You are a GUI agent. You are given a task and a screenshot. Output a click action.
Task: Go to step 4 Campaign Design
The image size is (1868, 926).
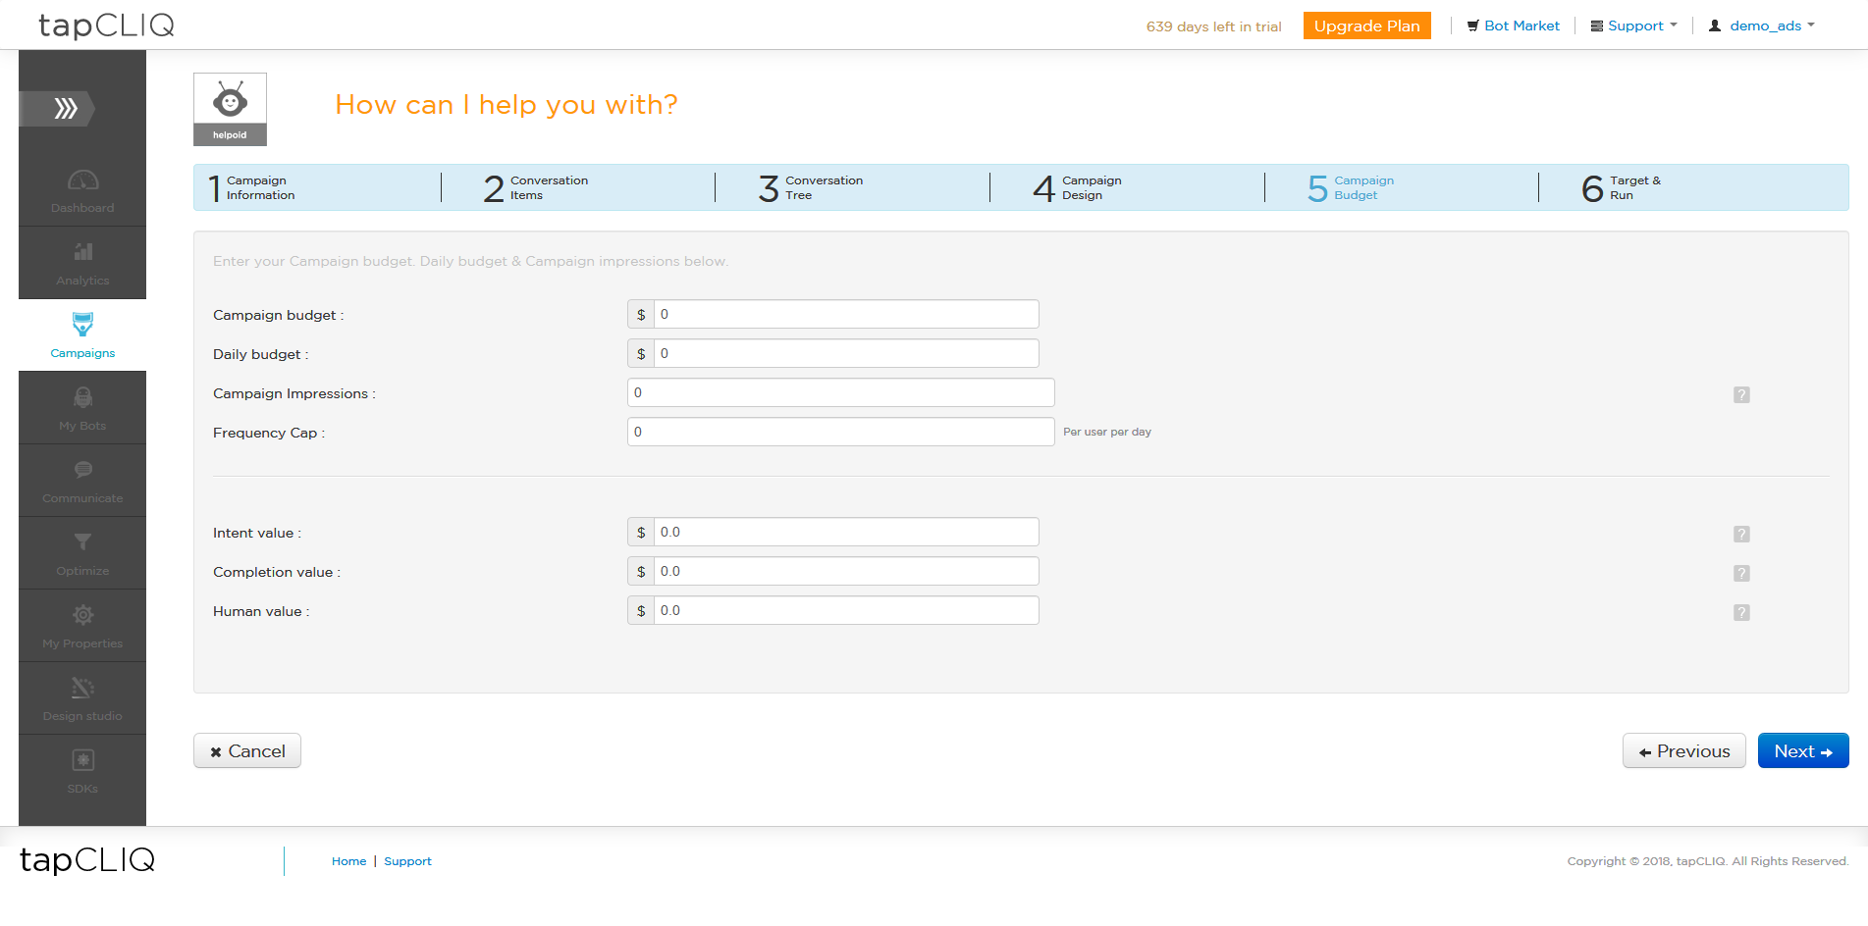[1077, 187]
